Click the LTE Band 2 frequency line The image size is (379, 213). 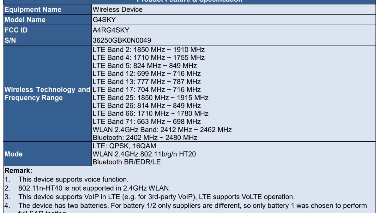(148, 50)
